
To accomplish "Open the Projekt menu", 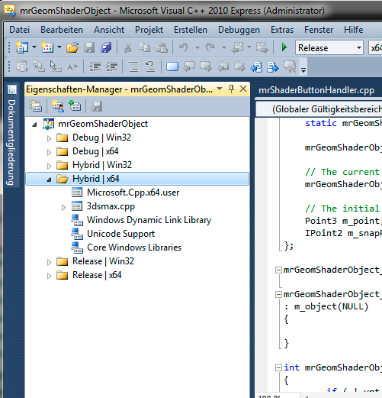I will coord(149,30).
